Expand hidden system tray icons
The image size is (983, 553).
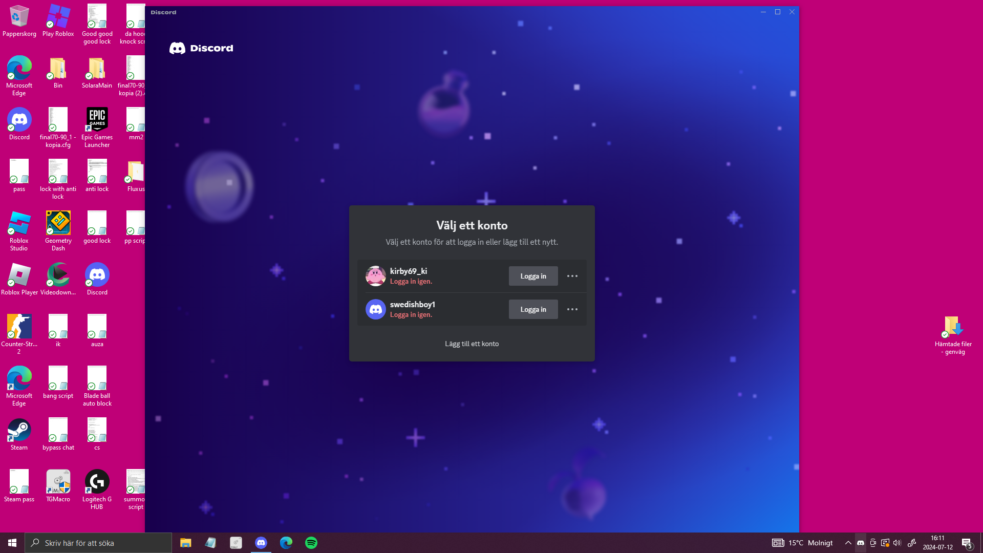coord(848,543)
